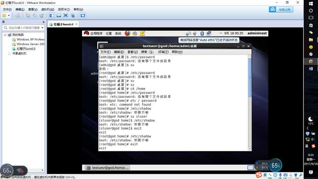Open the library search dropdown arrow
The width and height of the screenshot is (318, 179).
click(x=42, y=28)
